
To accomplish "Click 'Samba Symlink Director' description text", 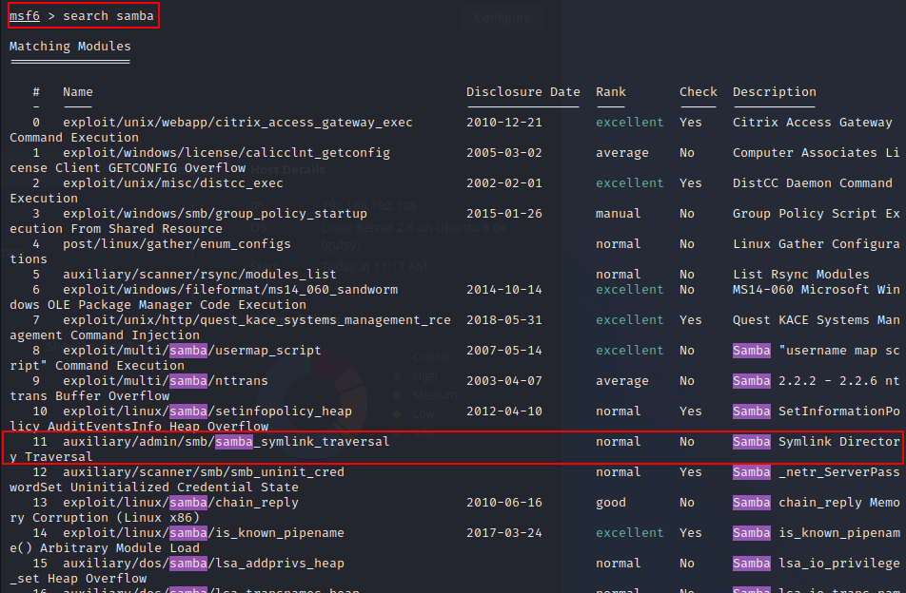I will pyautogui.click(x=817, y=442).
